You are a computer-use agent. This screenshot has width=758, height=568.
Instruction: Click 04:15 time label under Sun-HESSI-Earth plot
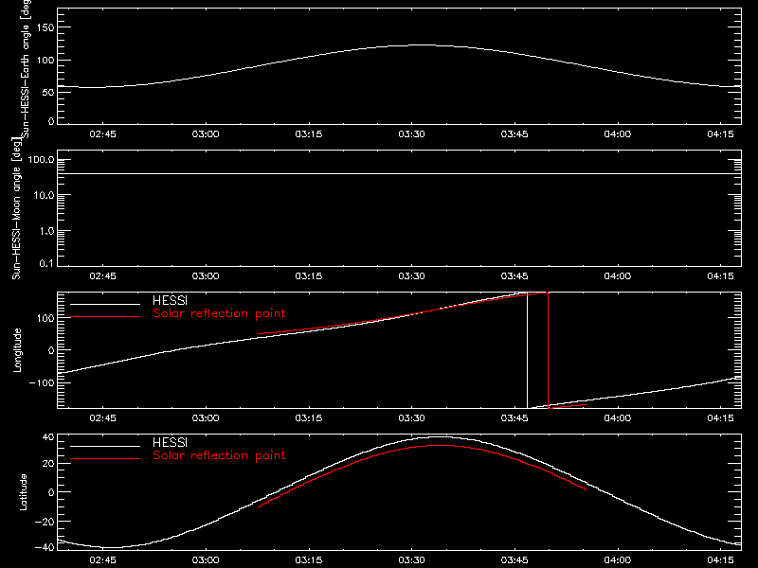(x=720, y=134)
